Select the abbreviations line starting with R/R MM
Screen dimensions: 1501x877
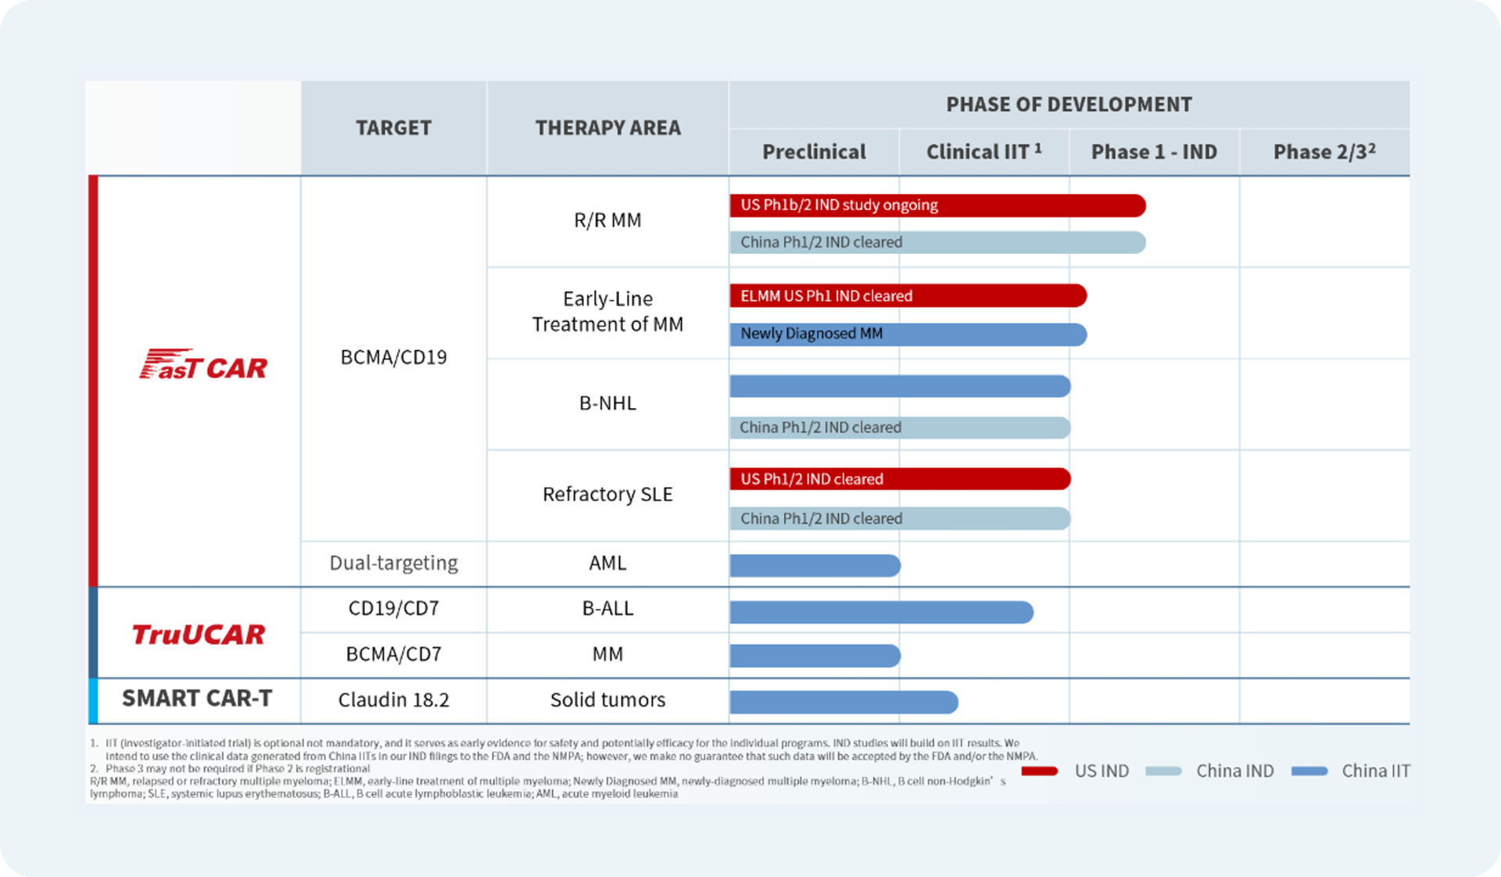[547, 787]
